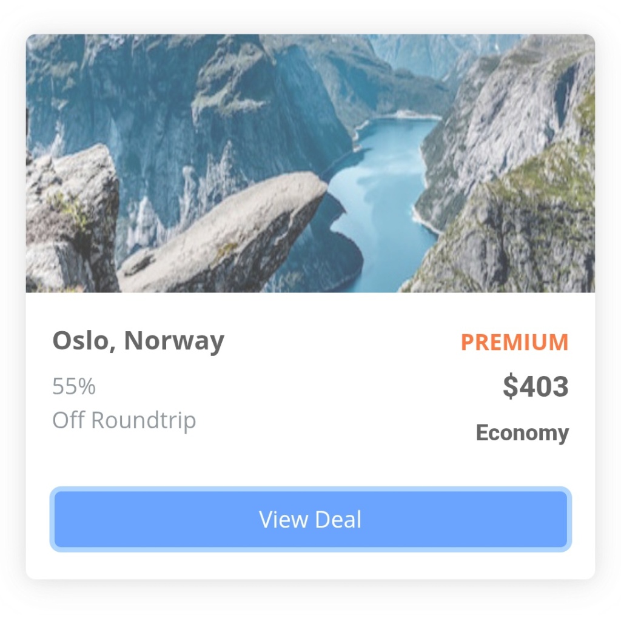Image resolution: width=621 pixels, height=621 pixels.
Task: Open the Oslo, Norway destination title
Action: click(x=138, y=341)
